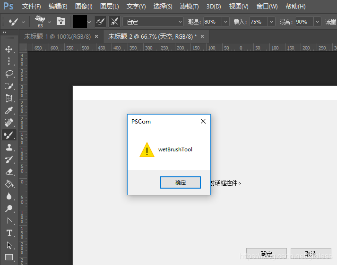
Task: Open the 文字(Y) menu
Action: (x=136, y=7)
